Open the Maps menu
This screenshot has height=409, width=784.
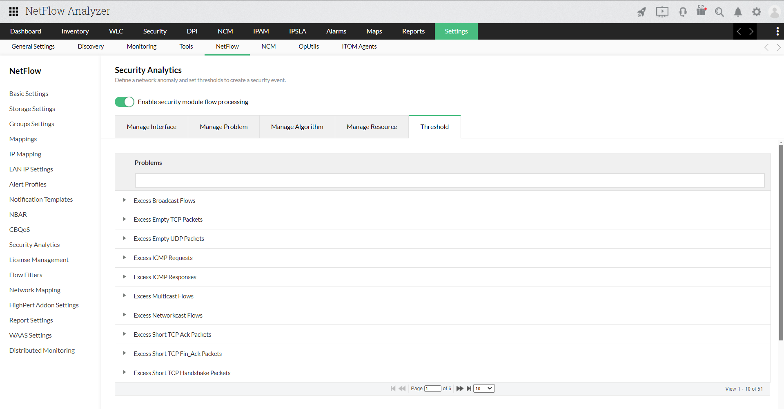coord(374,31)
